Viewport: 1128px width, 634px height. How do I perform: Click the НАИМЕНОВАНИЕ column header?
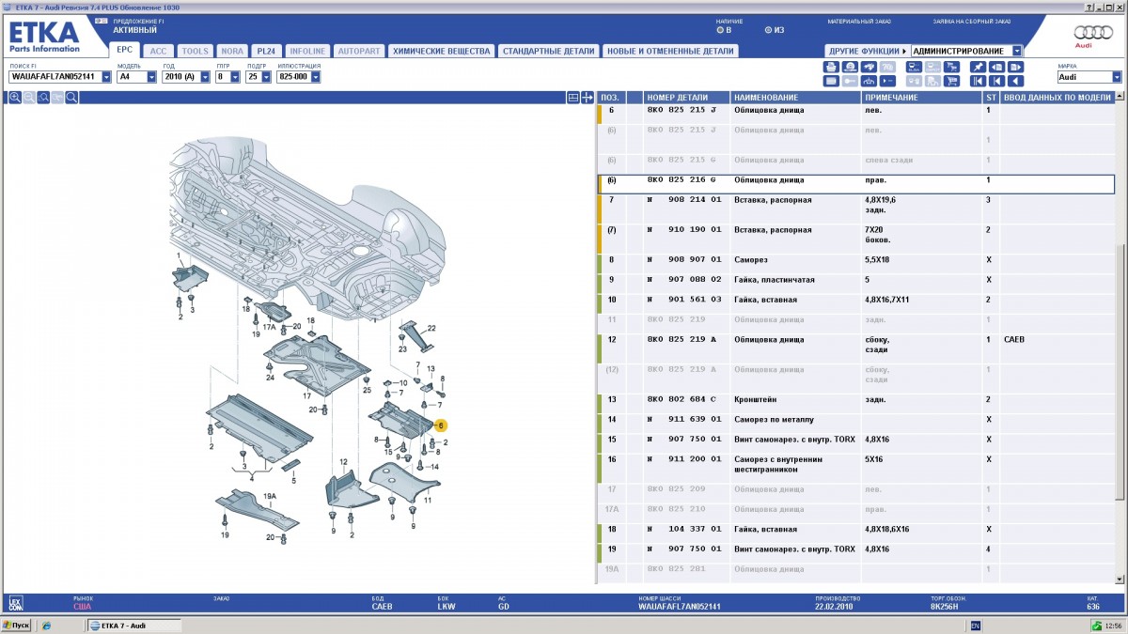coord(796,98)
